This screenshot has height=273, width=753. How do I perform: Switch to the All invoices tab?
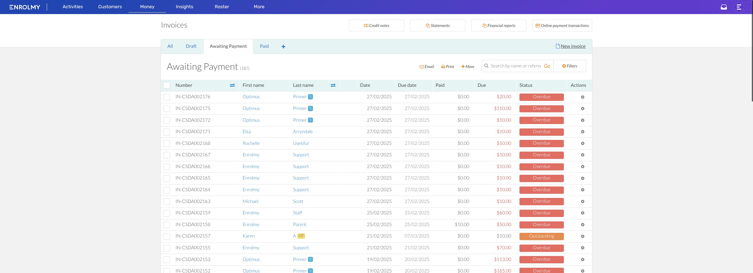pyautogui.click(x=170, y=46)
